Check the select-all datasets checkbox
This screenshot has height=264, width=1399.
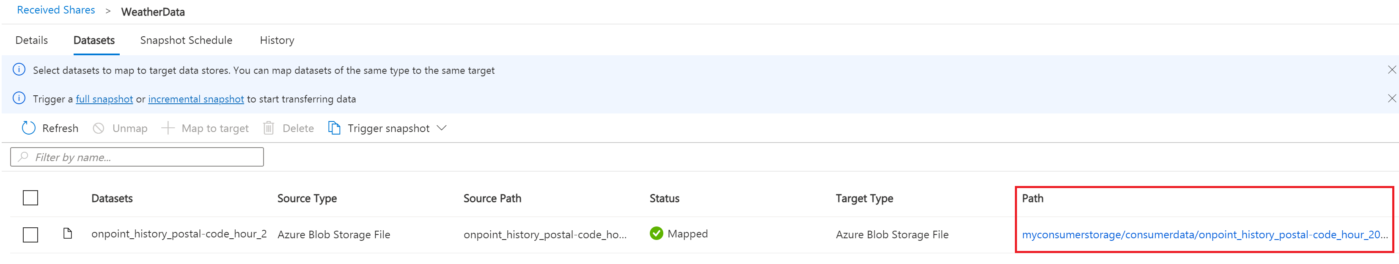click(30, 198)
